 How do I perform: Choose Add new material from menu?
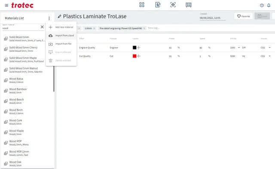tap(61, 27)
